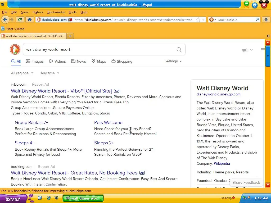Expand the Any time filter
This screenshot has height=203, width=271.
coord(50,73)
